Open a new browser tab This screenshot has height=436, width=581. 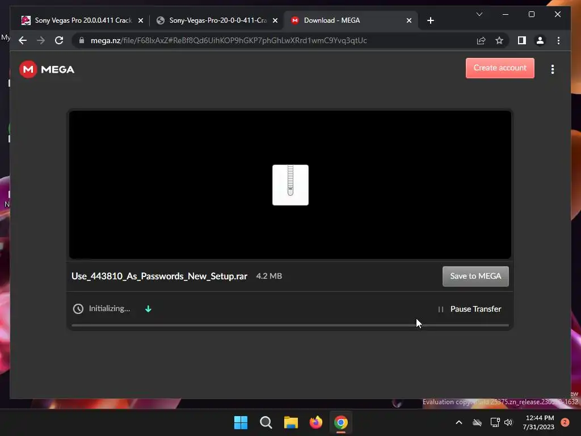430,21
